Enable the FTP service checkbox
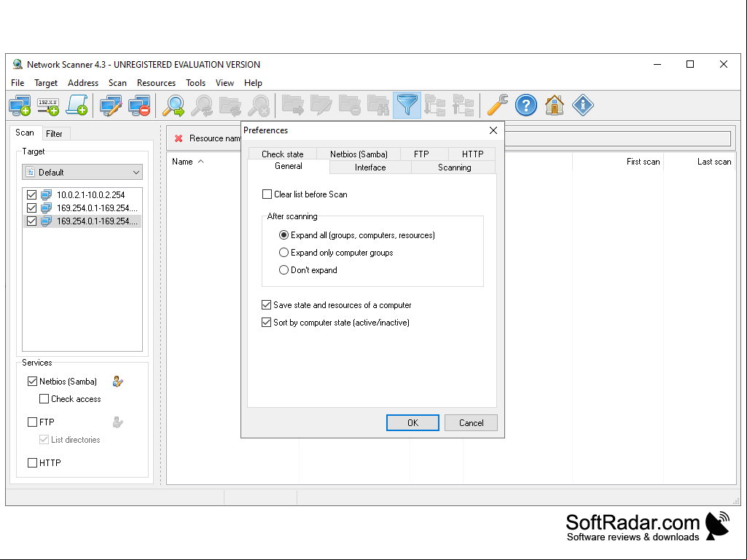Screen dimensions: 747x560 [32, 422]
